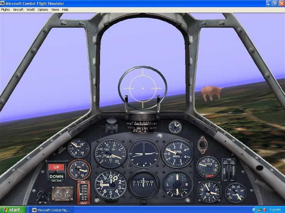Viewport: 285px width, 213px height.
Task: Click the magnetic compass below the gunsight
Action: (142, 126)
